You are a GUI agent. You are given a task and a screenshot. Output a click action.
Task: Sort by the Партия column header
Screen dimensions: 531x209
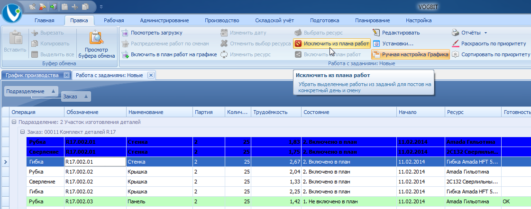(x=209, y=112)
